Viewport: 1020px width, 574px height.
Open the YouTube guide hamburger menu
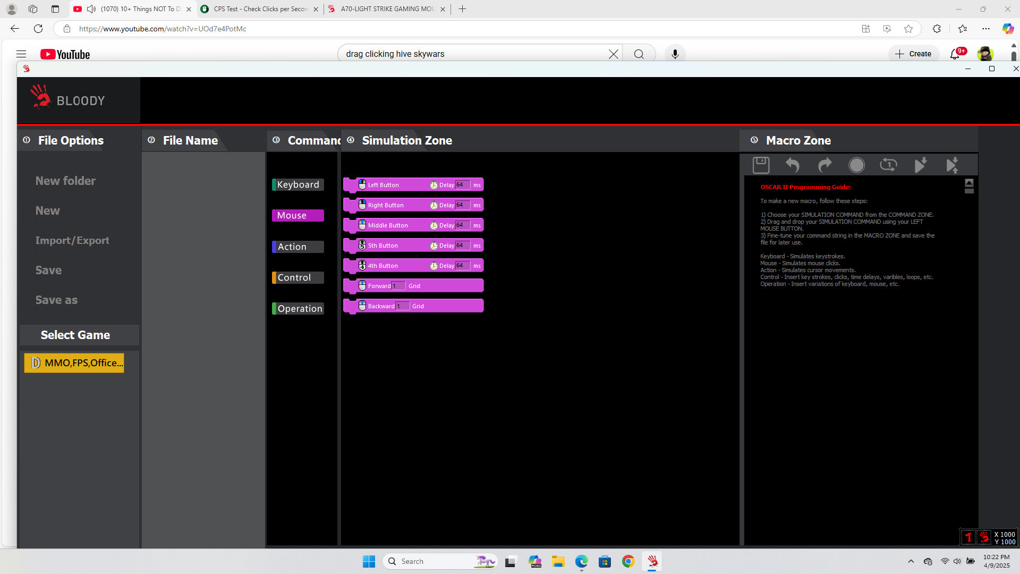(21, 54)
